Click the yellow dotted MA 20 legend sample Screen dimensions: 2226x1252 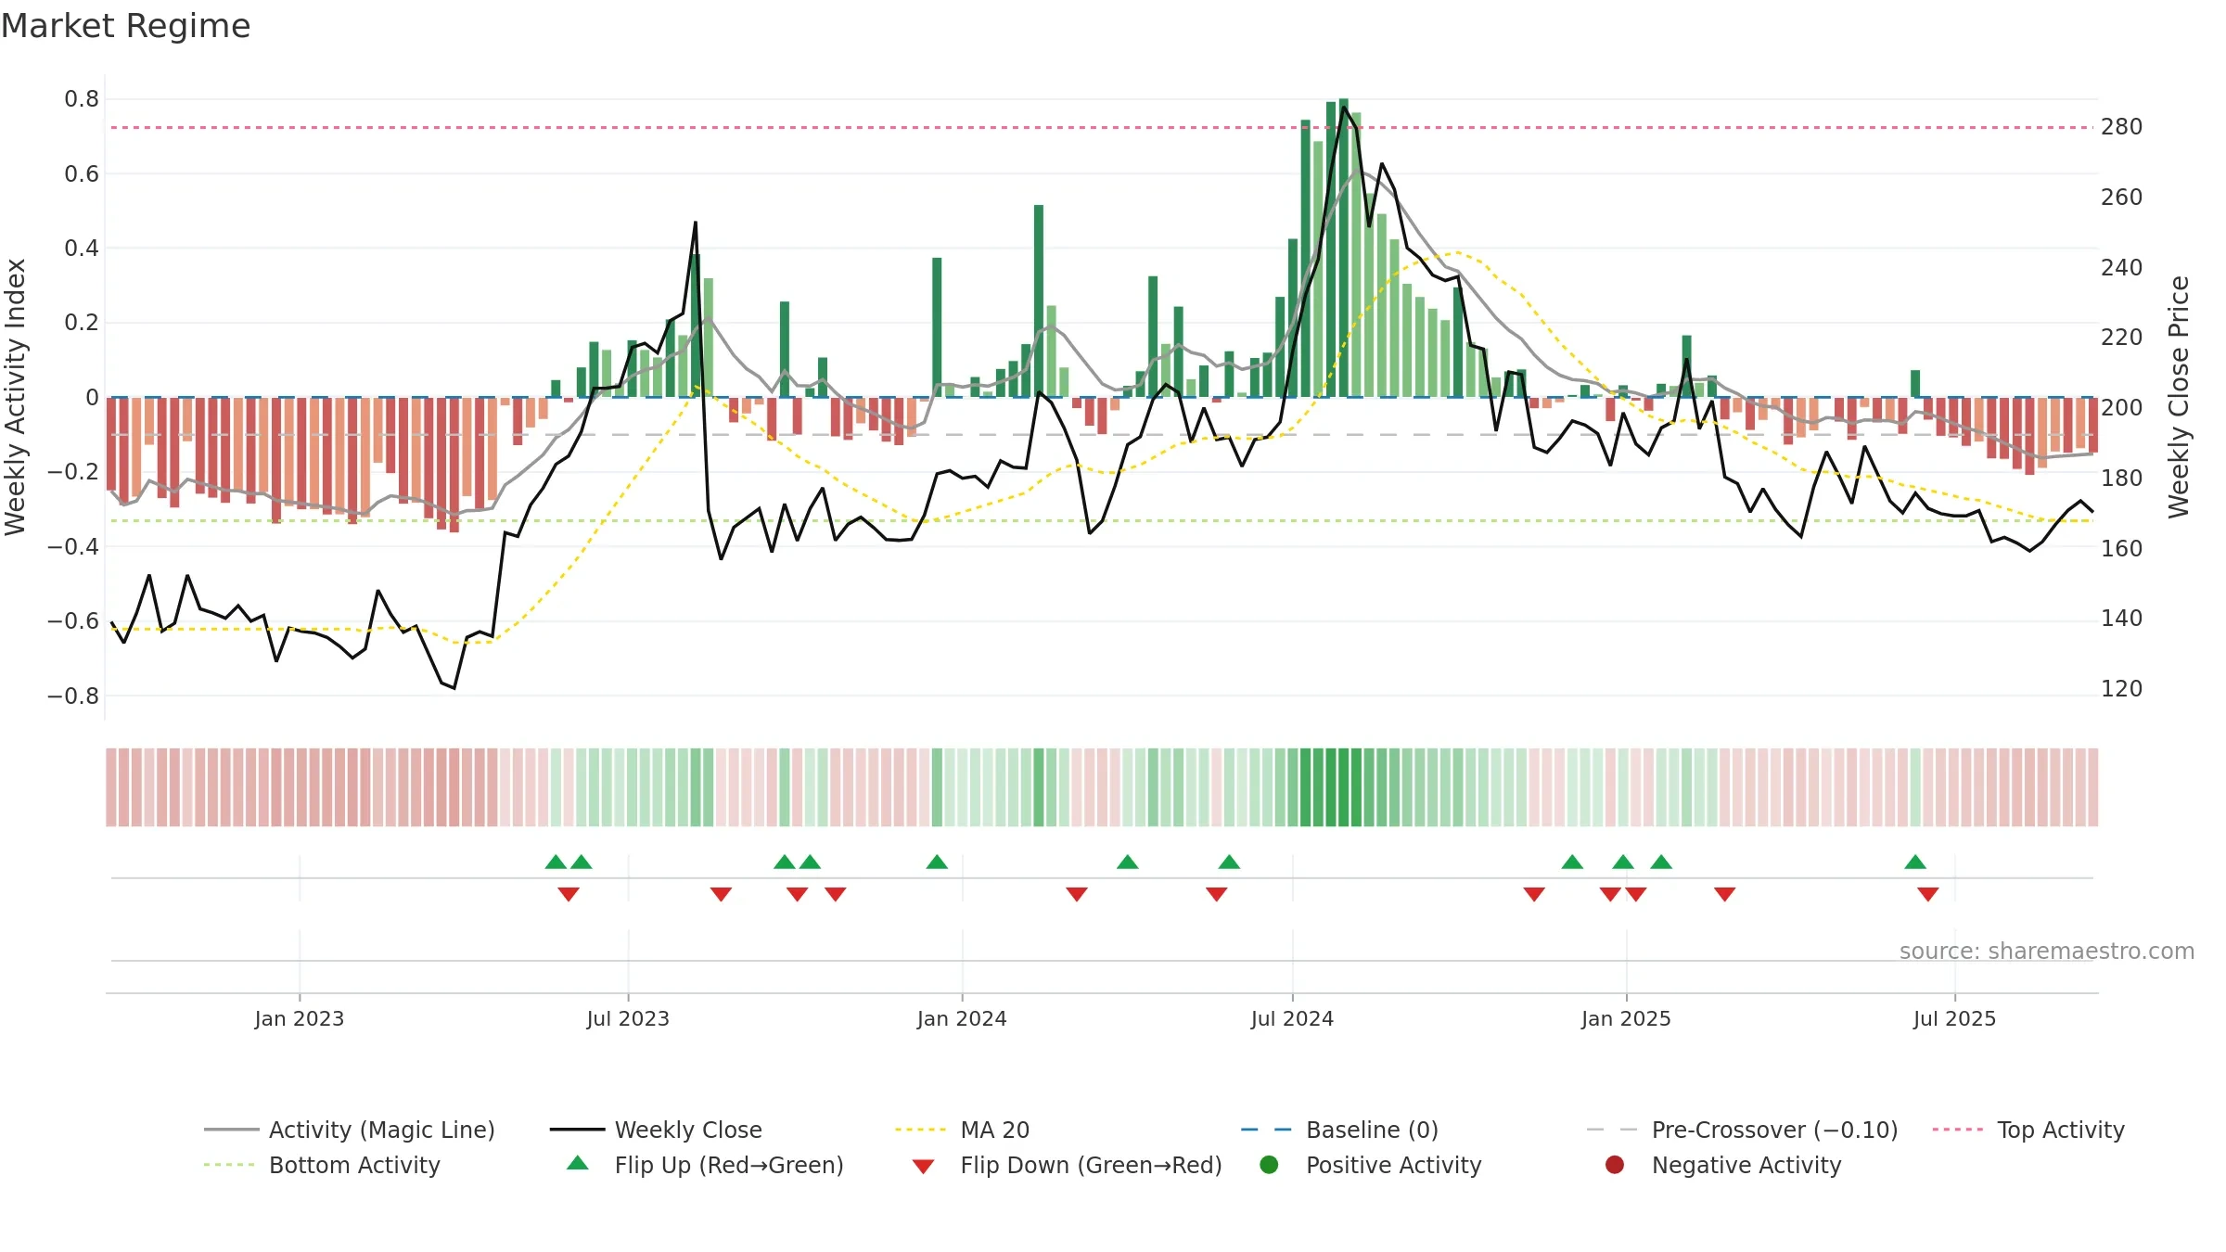pyautogui.click(x=923, y=1130)
